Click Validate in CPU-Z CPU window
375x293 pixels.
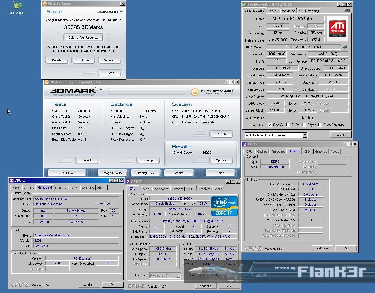click(x=206, y=286)
